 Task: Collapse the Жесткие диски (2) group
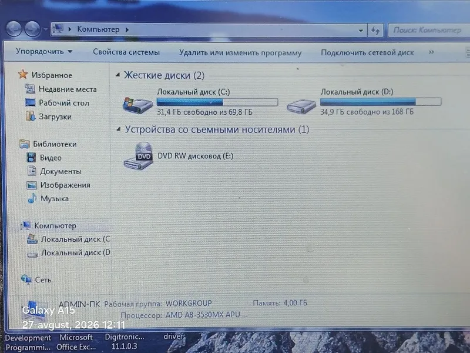point(118,75)
